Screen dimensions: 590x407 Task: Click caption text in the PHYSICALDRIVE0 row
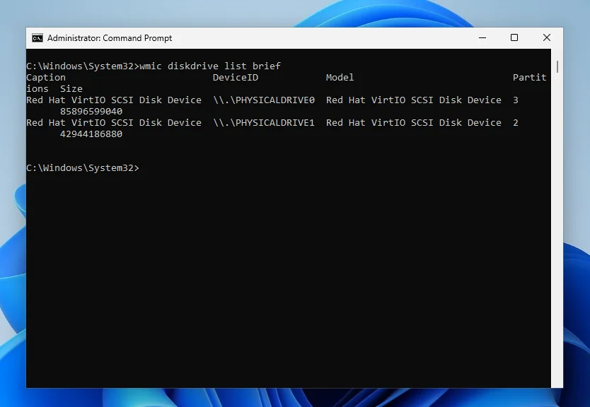point(114,100)
